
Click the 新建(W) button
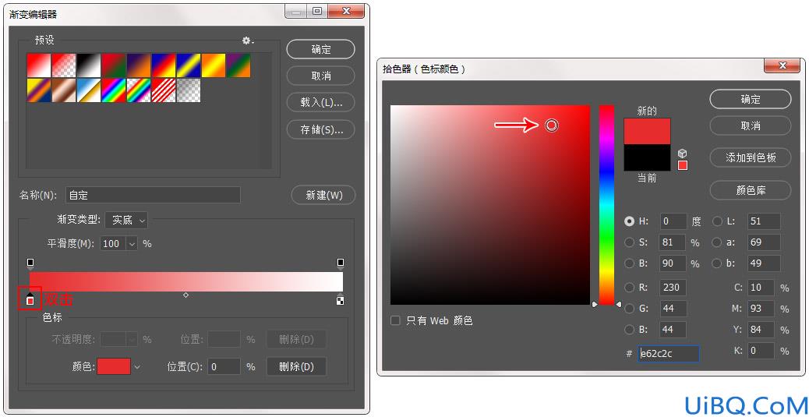[323, 195]
